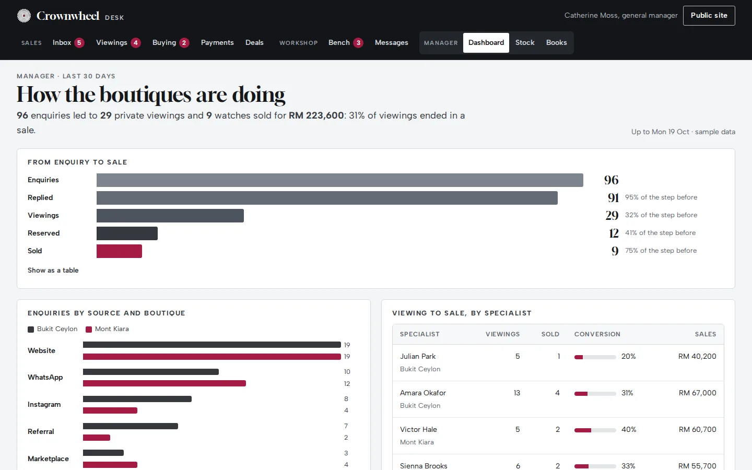The width and height of the screenshot is (752, 470).
Task: Click the RM 60,700 sales value
Action: (x=697, y=429)
